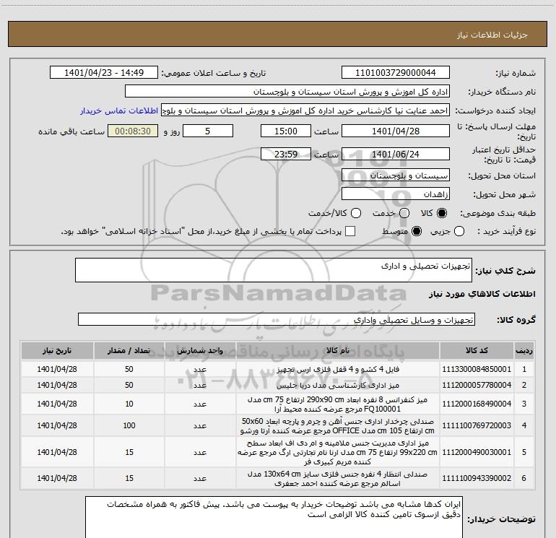This screenshot has width=556, height=538.
Task: Click the response deadline date 1401/04/28 field
Action: 396,131
